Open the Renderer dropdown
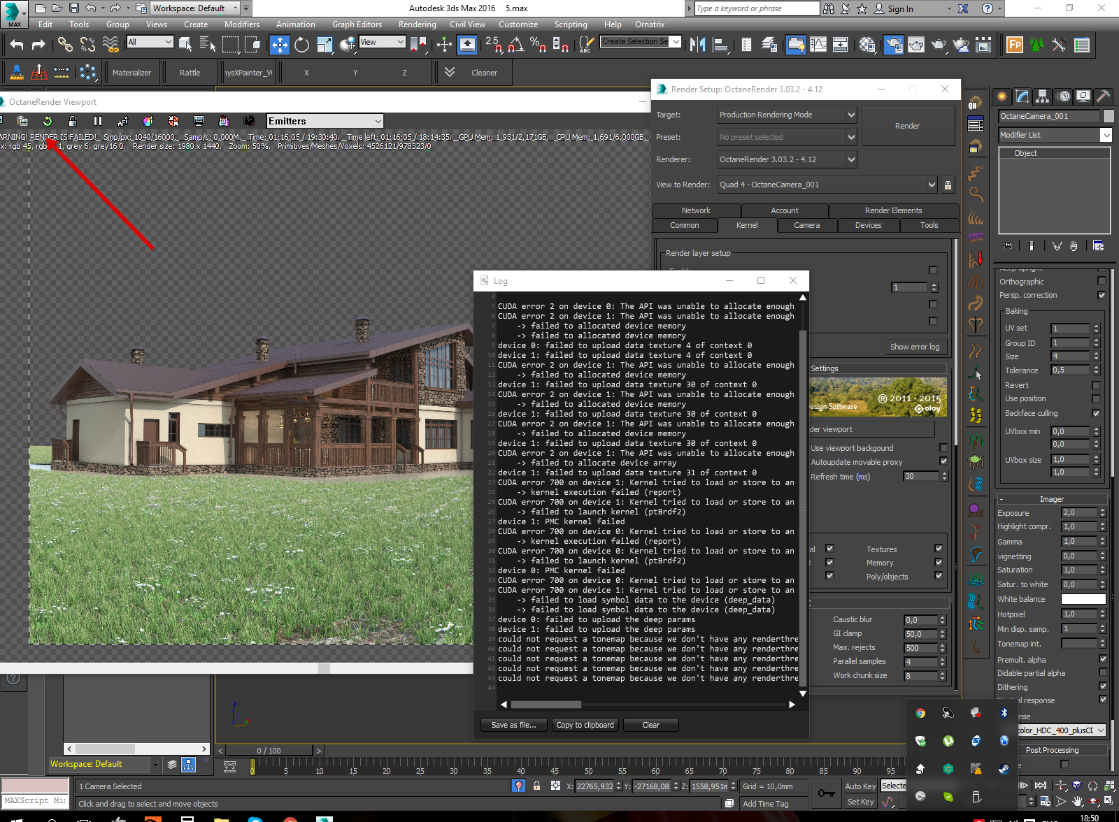The width and height of the screenshot is (1119, 822). click(787, 159)
